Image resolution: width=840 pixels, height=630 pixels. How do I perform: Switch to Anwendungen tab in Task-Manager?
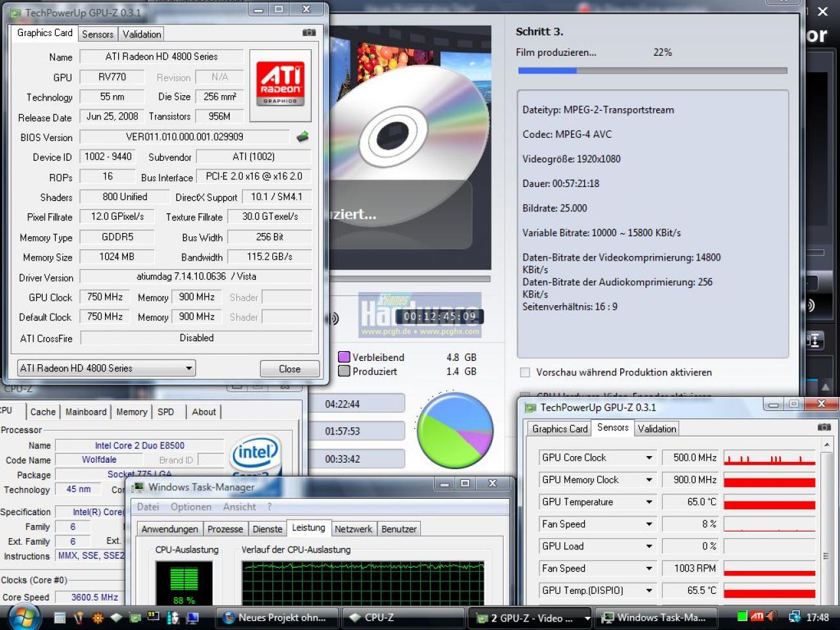tap(170, 529)
